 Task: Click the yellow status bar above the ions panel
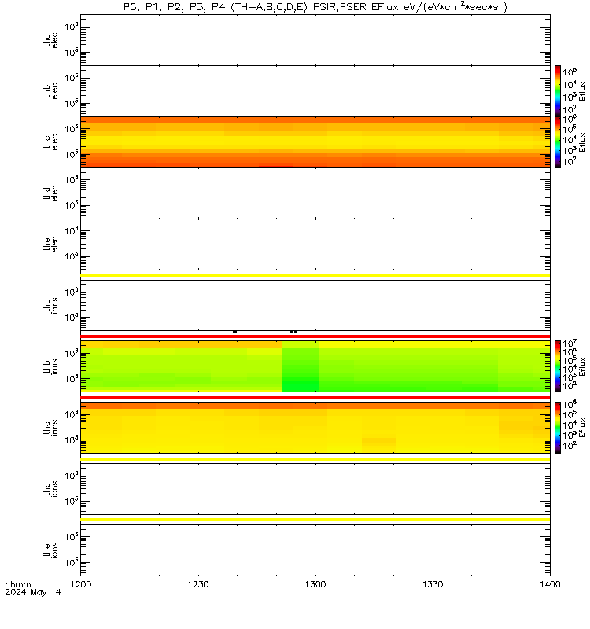(x=315, y=520)
